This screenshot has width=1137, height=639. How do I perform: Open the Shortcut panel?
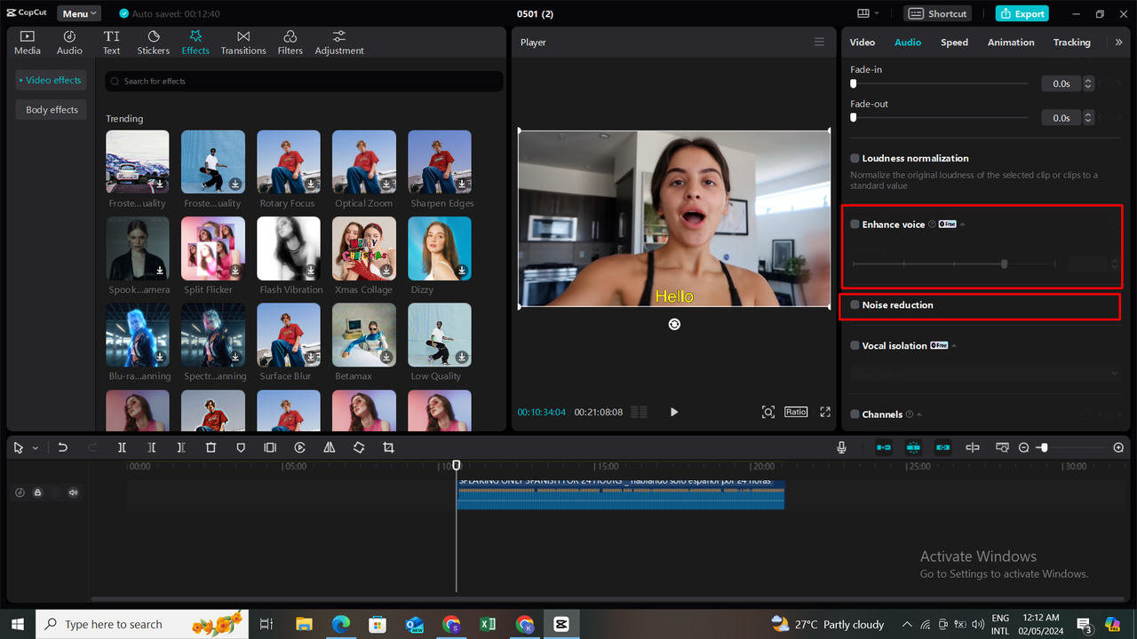pos(936,13)
